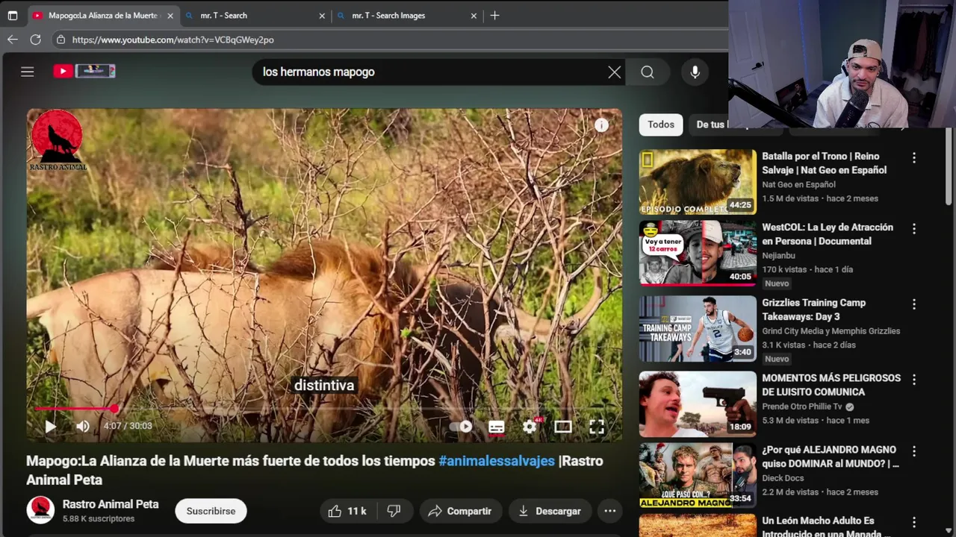
Task: Subscribe with the Suscribirse button
Action: [x=211, y=511]
